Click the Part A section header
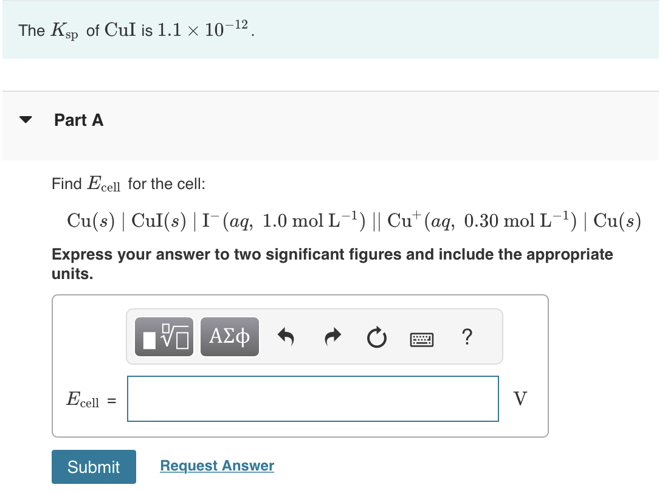Image resolution: width=665 pixels, height=493 pixels. [x=78, y=120]
